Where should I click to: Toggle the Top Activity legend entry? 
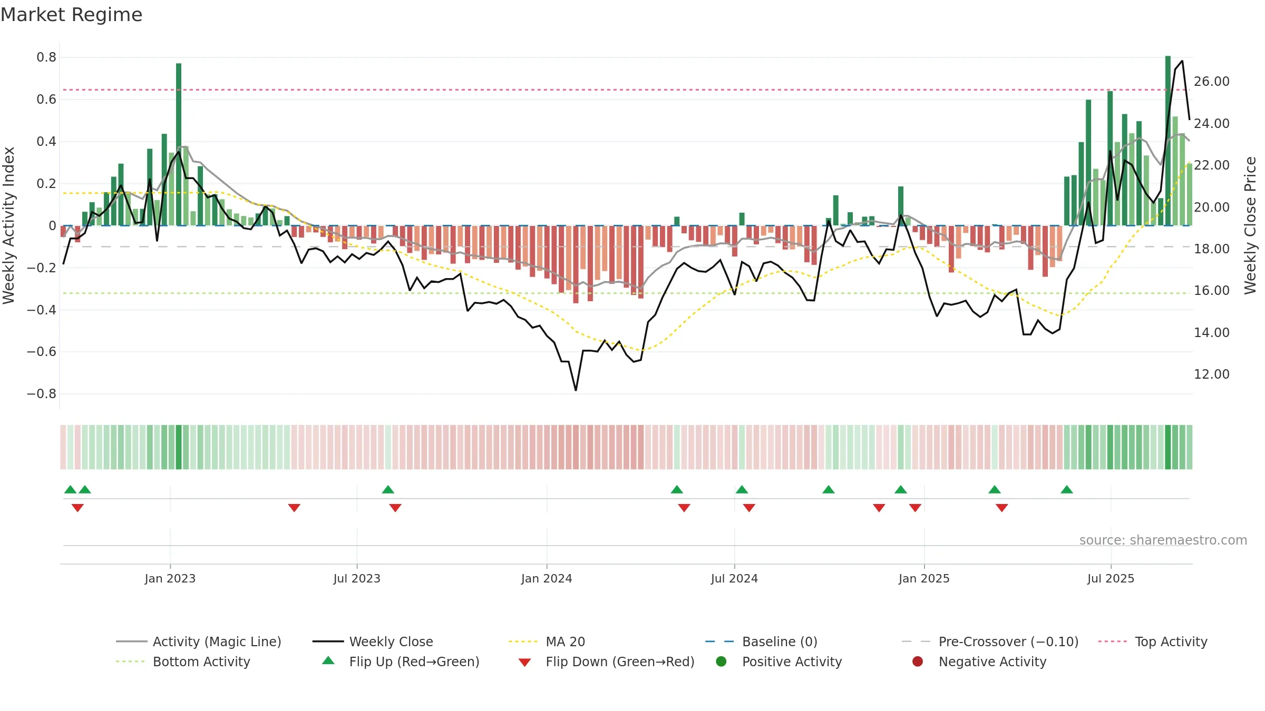click(x=1153, y=641)
